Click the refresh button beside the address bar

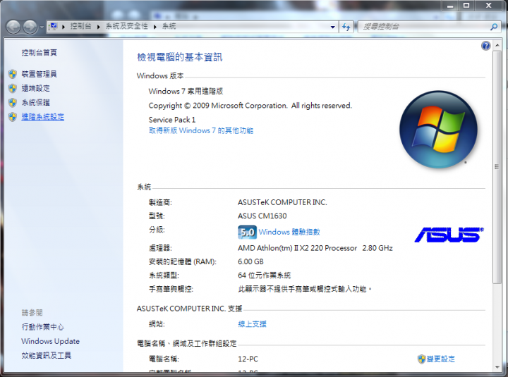346,27
